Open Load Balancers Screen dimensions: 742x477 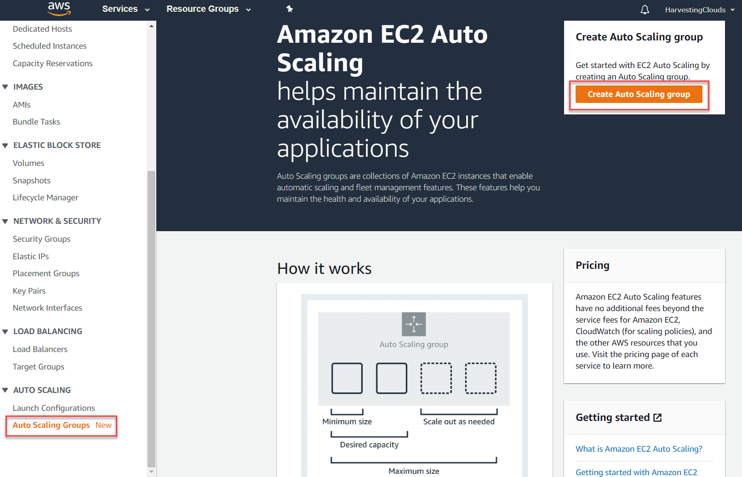pyautogui.click(x=40, y=349)
